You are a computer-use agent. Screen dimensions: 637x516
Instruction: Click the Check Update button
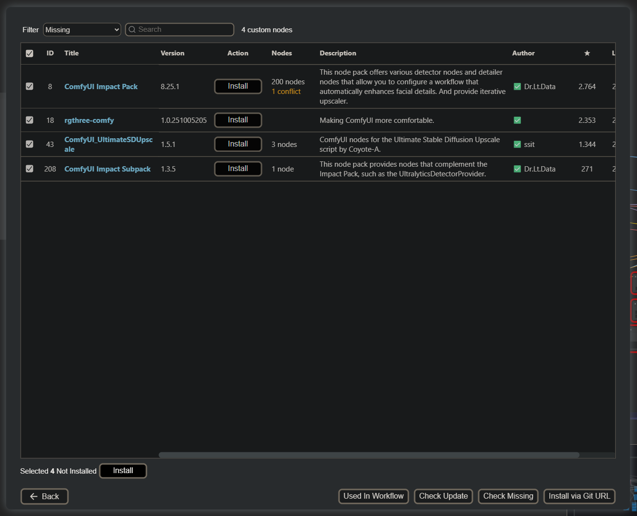coord(443,496)
